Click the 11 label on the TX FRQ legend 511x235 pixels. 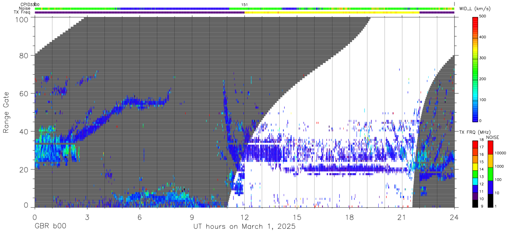[x=482, y=191]
